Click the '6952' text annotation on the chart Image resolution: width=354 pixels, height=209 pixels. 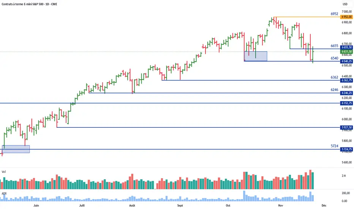[334, 14]
